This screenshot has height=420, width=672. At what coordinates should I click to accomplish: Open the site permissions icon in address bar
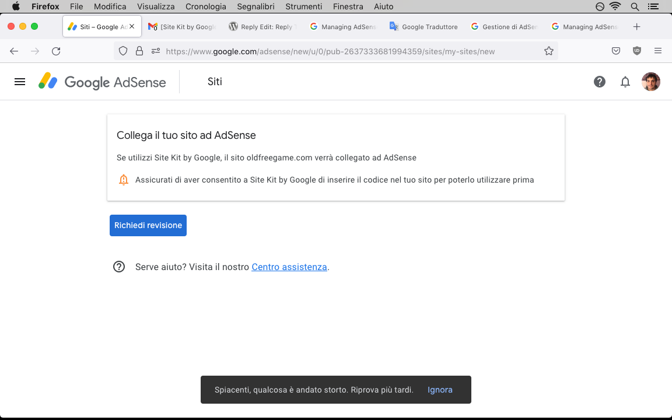point(156,51)
